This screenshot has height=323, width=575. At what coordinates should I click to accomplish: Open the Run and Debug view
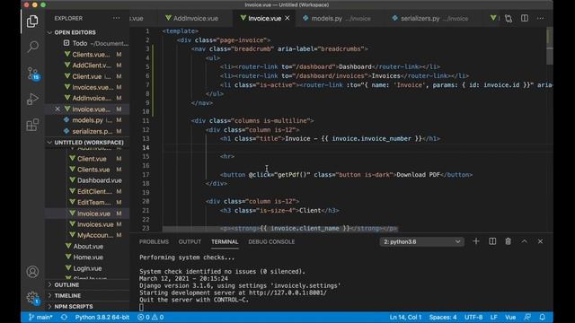coord(32,99)
